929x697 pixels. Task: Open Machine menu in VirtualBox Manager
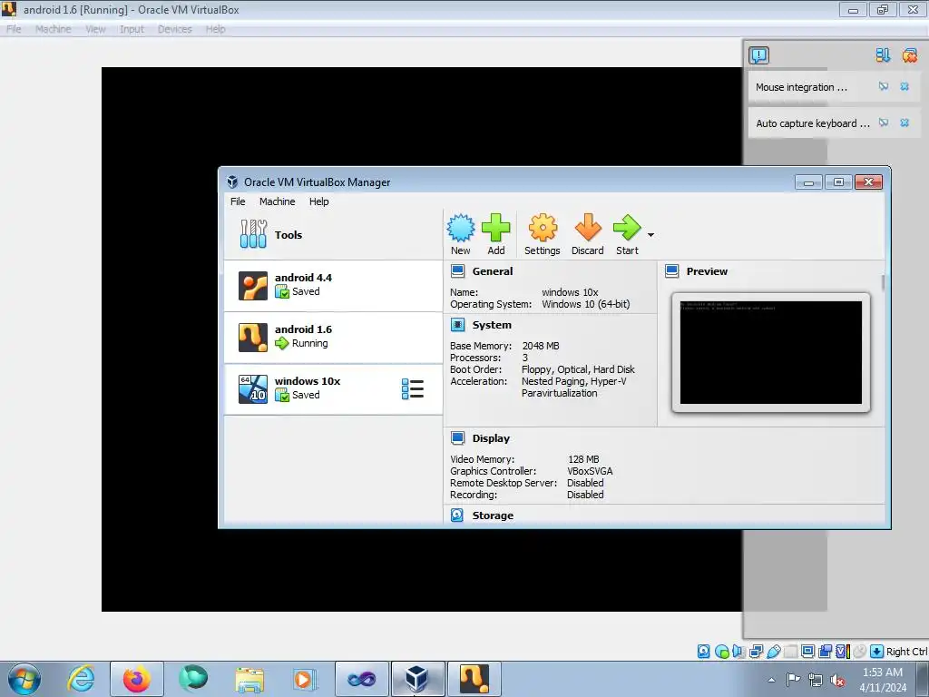pos(278,201)
